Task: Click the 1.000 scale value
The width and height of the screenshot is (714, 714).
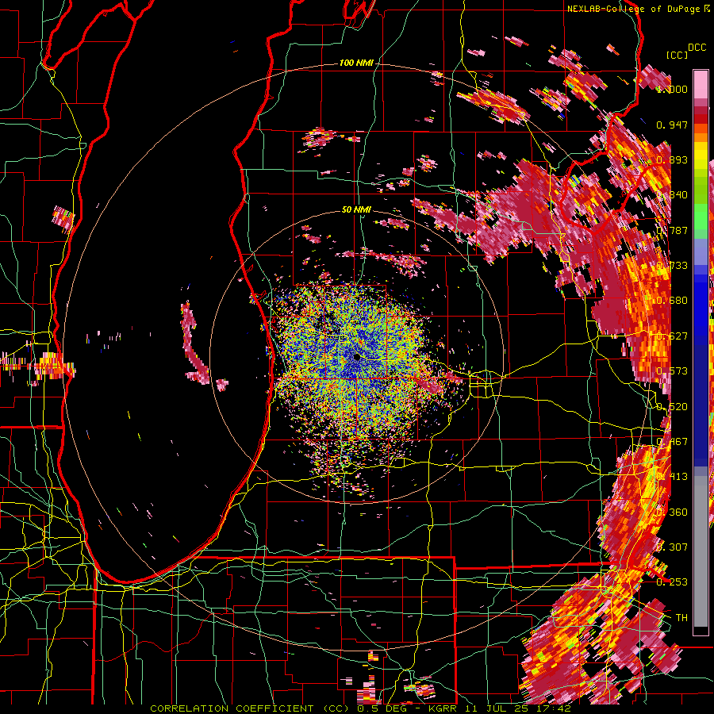Action: click(x=672, y=89)
